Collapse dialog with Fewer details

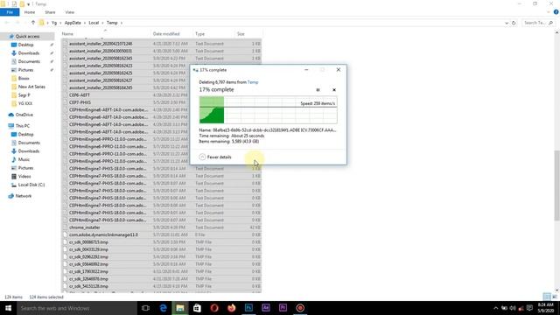(215, 157)
